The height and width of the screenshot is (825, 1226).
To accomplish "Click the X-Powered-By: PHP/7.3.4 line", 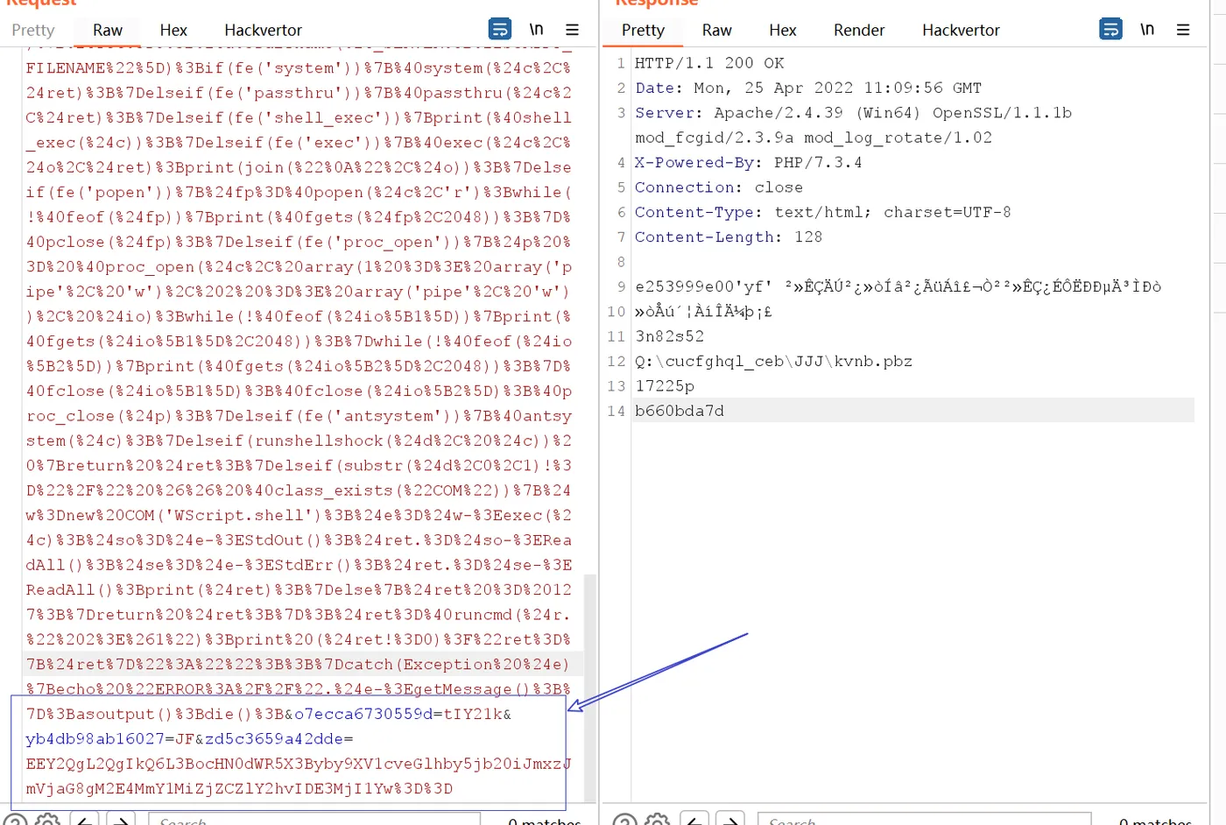I will [748, 162].
